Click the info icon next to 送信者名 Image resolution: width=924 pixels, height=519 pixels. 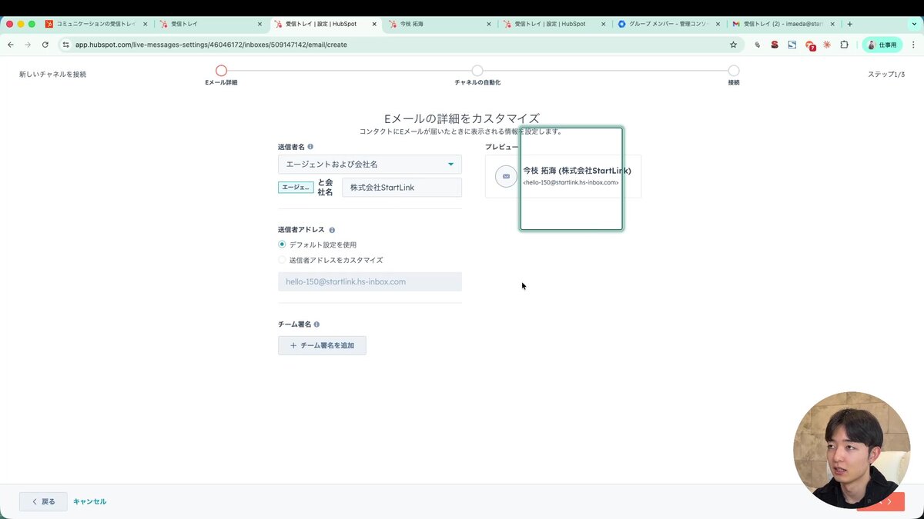click(x=310, y=146)
